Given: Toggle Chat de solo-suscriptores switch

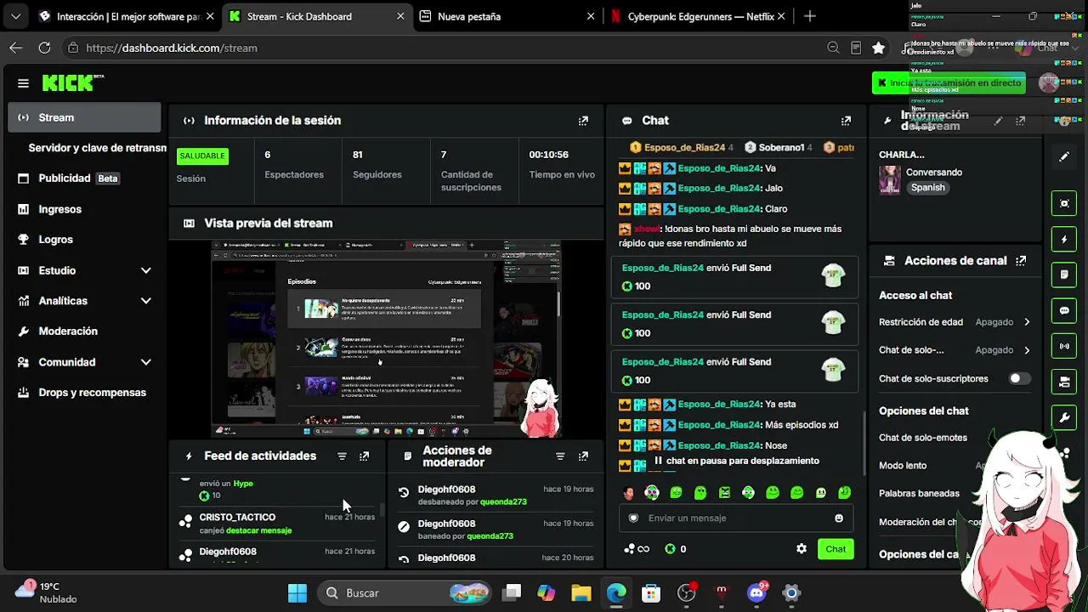Looking at the screenshot, I should click(1019, 378).
